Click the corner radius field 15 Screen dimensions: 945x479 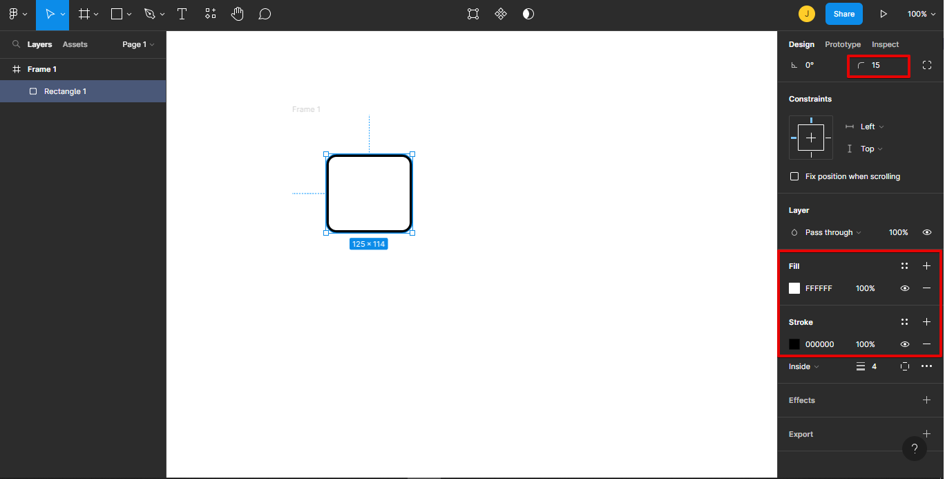[x=879, y=66]
